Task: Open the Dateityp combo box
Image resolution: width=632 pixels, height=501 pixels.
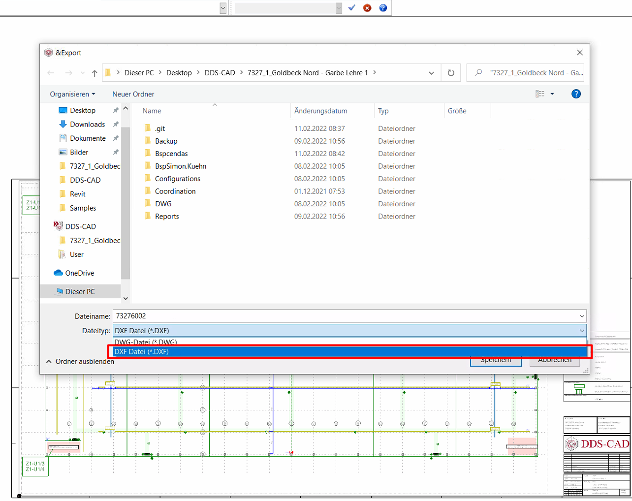Action: point(349,331)
